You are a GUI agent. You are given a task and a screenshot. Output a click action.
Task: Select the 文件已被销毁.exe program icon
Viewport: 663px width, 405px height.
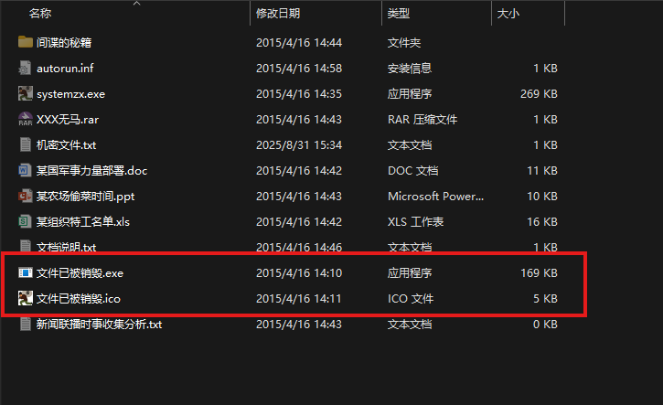(x=26, y=272)
